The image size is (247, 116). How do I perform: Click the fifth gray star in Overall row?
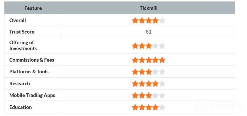[x=162, y=20]
